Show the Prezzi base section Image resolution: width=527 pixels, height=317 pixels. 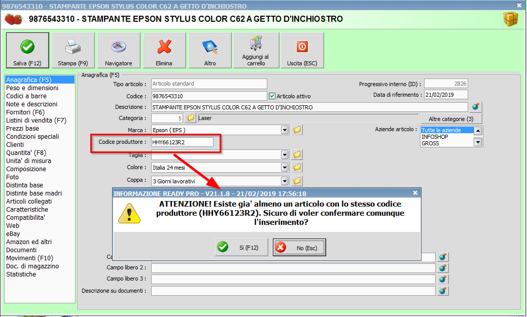[x=22, y=129]
